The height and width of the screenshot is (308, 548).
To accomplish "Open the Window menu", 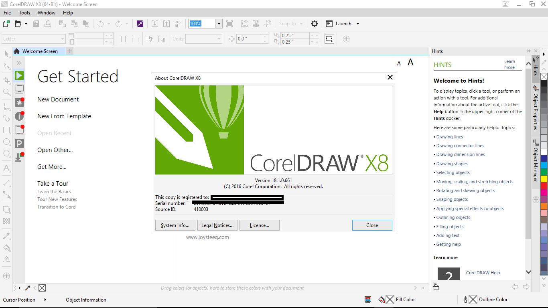I will pos(47,13).
